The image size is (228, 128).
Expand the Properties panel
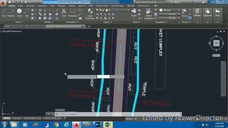[x=161, y=22]
